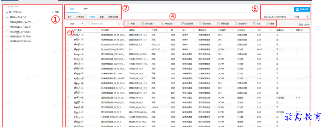324x127 pixels.
Task: Toggle the table header select-all checkbox
Action: pos(68,30)
